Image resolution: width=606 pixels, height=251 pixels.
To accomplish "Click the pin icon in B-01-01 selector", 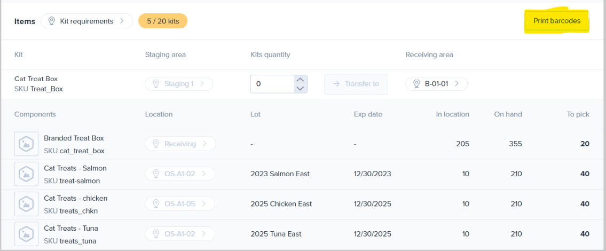I will click(416, 84).
